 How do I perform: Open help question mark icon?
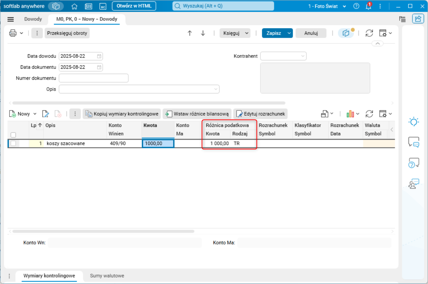pos(356,6)
